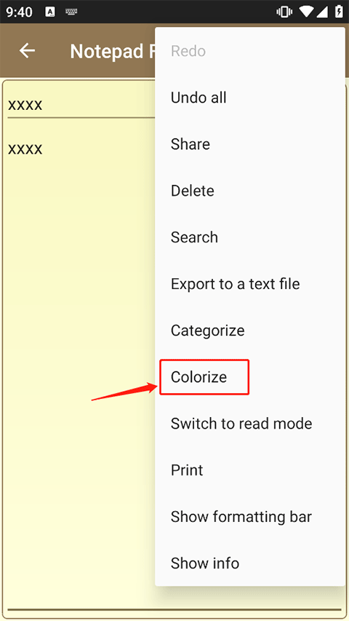Choose Export to a text file

250,284
